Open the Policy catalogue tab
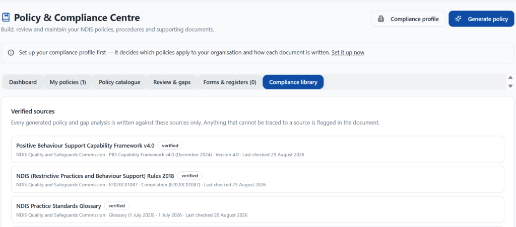The width and height of the screenshot is (516, 227). (119, 82)
